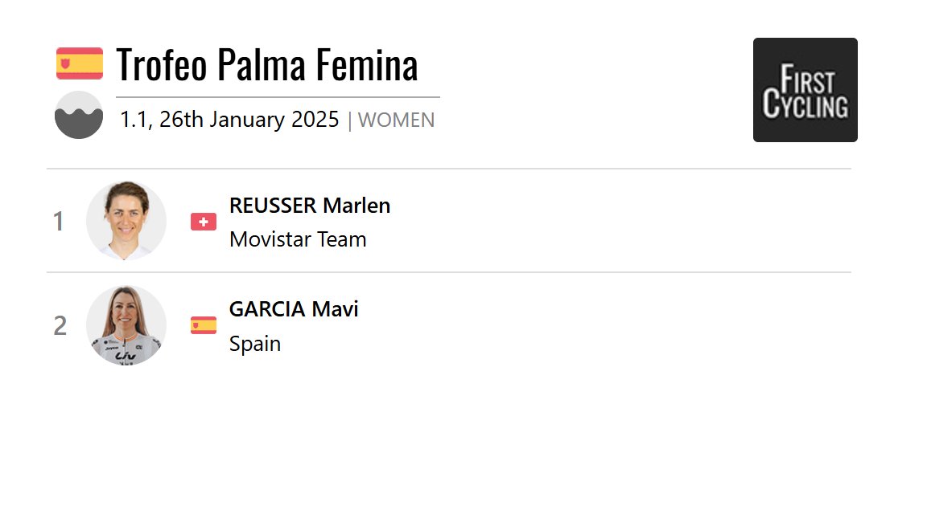Click the Spanish flag beside the race title
The image size is (927, 510).
click(79, 63)
